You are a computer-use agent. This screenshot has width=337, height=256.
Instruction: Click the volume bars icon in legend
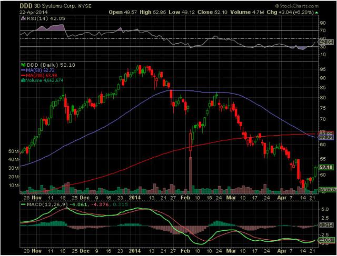click(23, 80)
